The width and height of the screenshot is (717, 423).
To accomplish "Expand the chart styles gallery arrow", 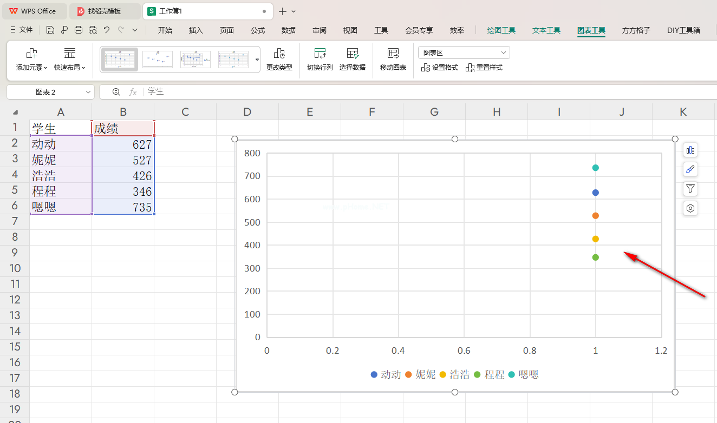I will (x=257, y=59).
